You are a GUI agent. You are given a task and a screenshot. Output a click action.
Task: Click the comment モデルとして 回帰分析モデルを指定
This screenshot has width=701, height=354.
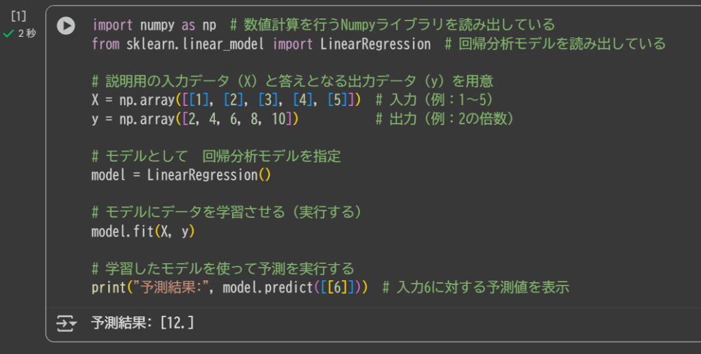point(216,156)
